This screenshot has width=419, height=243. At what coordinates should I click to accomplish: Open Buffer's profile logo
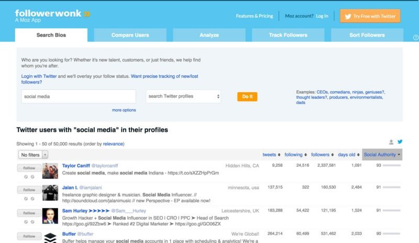(x=50, y=237)
